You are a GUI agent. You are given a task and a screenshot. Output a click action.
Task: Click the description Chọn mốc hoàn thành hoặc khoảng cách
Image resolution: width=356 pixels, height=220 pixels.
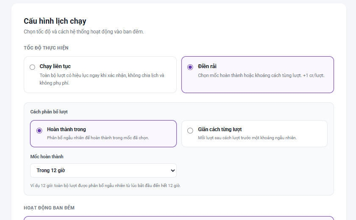click(261, 75)
